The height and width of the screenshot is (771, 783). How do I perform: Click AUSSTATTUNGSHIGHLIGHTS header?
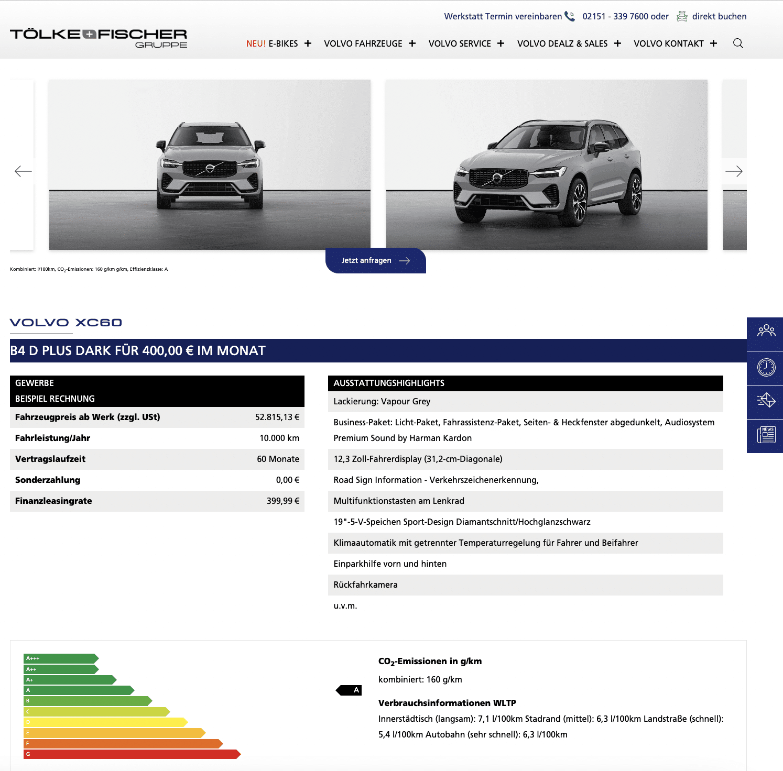(x=526, y=383)
